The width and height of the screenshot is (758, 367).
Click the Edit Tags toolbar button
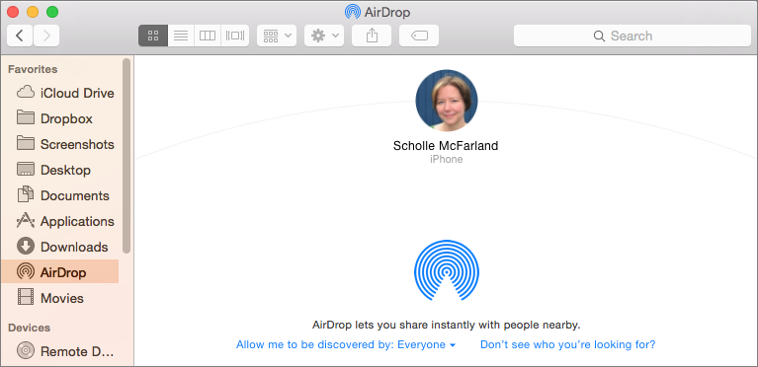419,36
